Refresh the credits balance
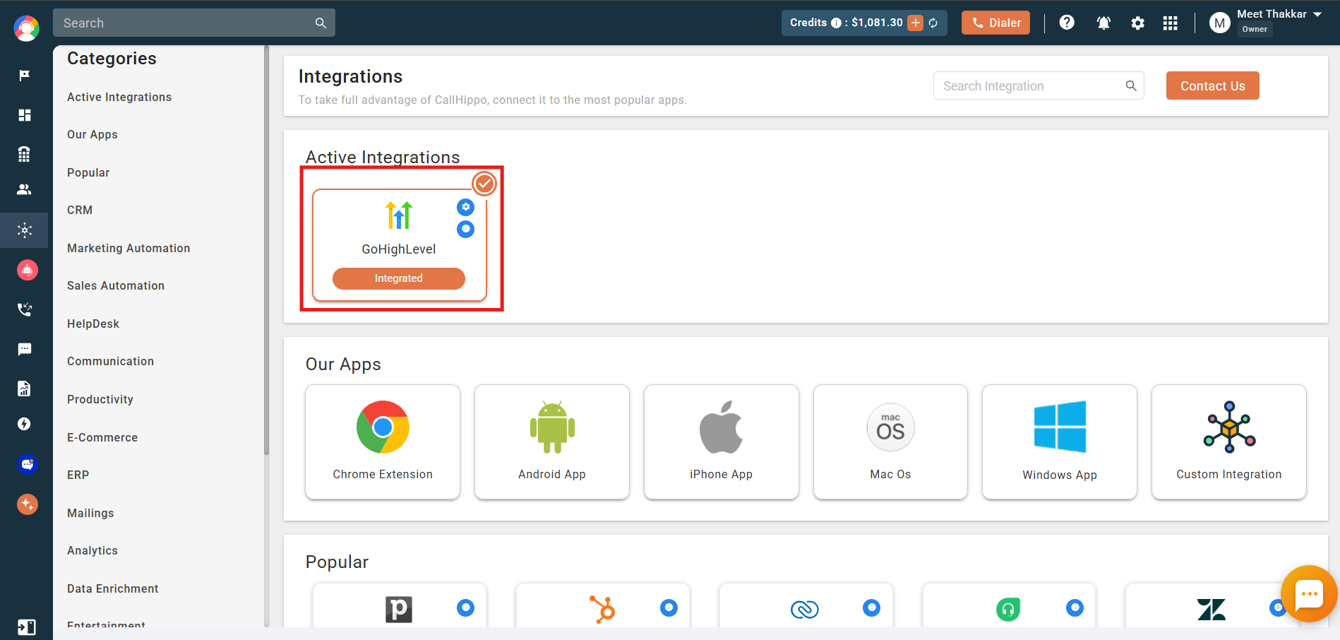This screenshot has width=1340, height=640. (x=933, y=23)
